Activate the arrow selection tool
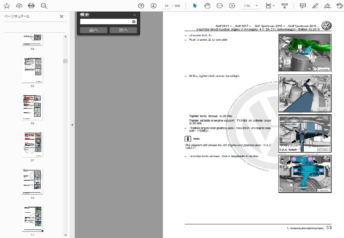 195,6
